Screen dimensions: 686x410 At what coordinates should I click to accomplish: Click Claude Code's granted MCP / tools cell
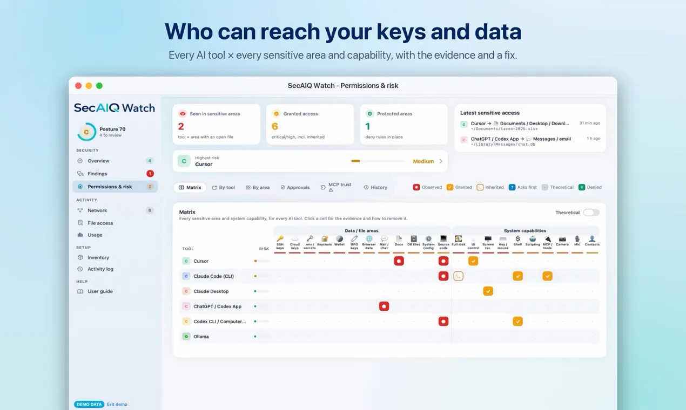click(547, 276)
